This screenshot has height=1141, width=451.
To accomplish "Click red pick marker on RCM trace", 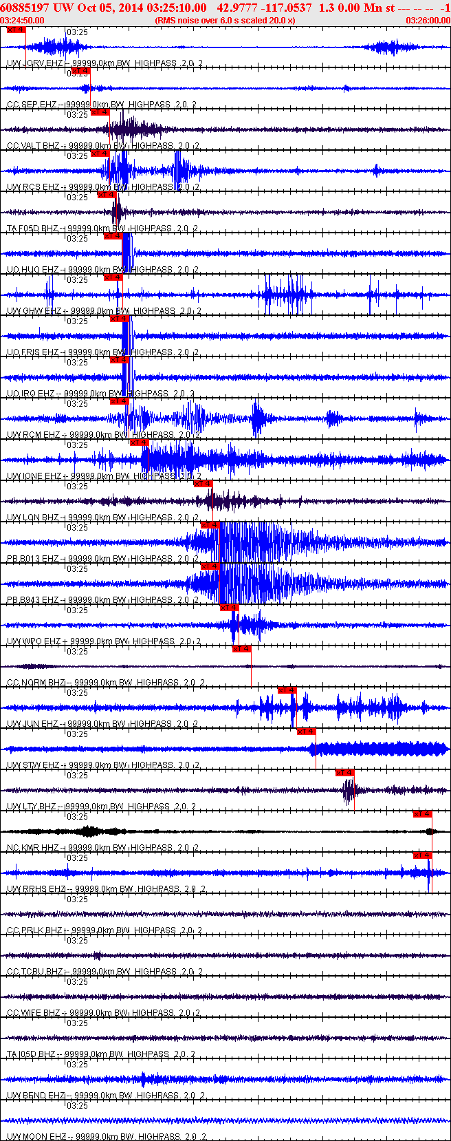I will click(120, 401).
